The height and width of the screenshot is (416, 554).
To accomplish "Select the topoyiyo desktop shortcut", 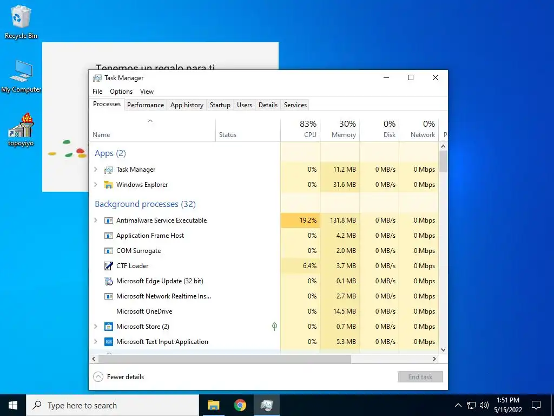I will 21,129.
